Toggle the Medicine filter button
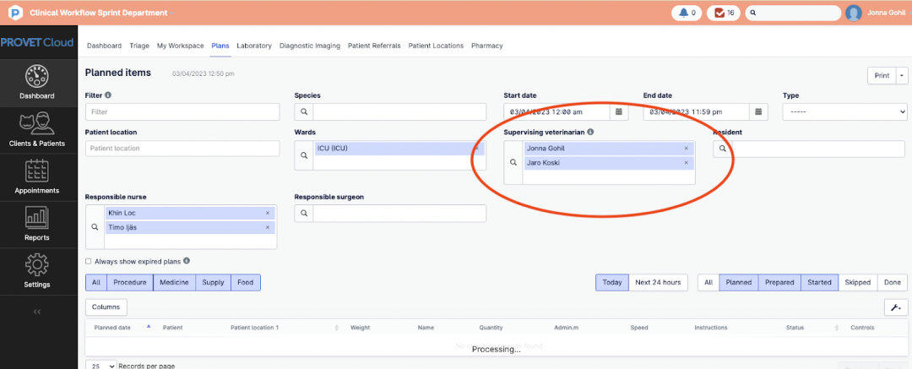Viewport: 912px width, 369px height. [174, 283]
